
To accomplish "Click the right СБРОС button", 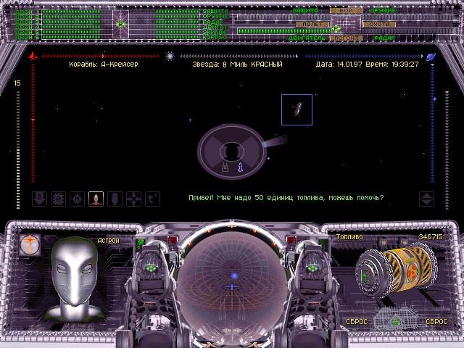I will (x=436, y=322).
